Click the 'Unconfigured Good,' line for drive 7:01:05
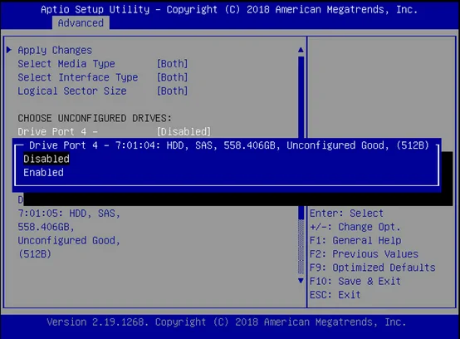Viewport: 460px width, 339px height. tap(69, 240)
